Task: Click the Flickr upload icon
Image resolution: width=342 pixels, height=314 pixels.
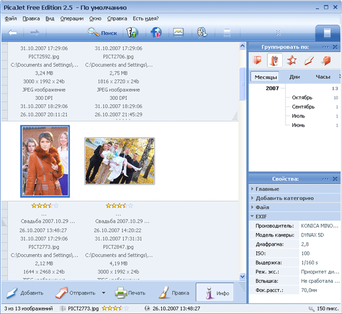Action: (133, 32)
